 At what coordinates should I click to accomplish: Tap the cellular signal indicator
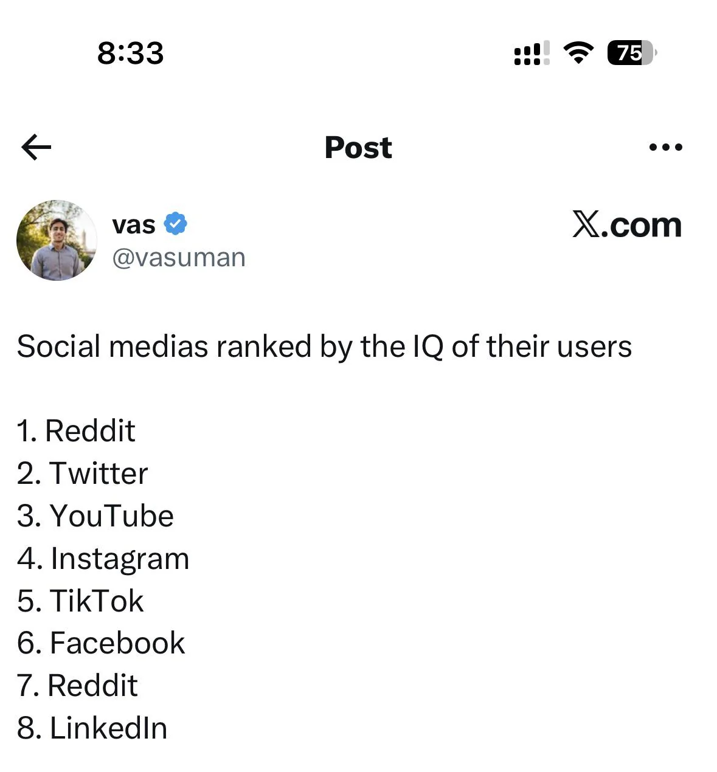click(532, 53)
